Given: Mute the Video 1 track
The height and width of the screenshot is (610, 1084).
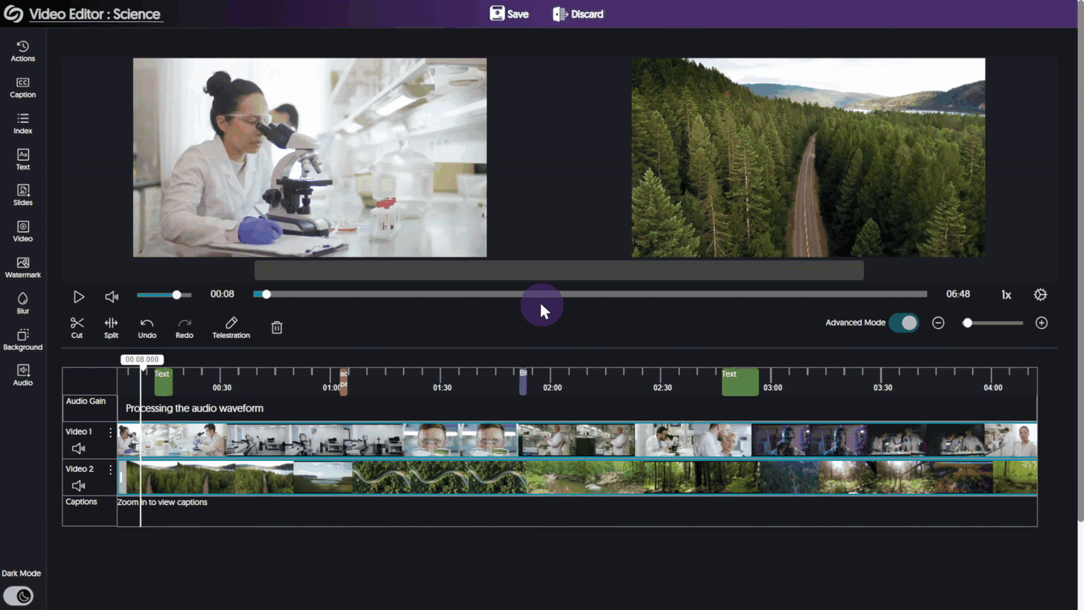Looking at the screenshot, I should tap(77, 448).
